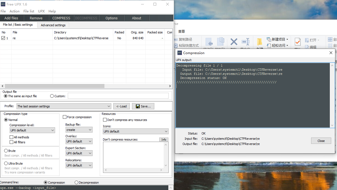Open the File menu
The height and width of the screenshot is (190, 337).
pos(3,11)
